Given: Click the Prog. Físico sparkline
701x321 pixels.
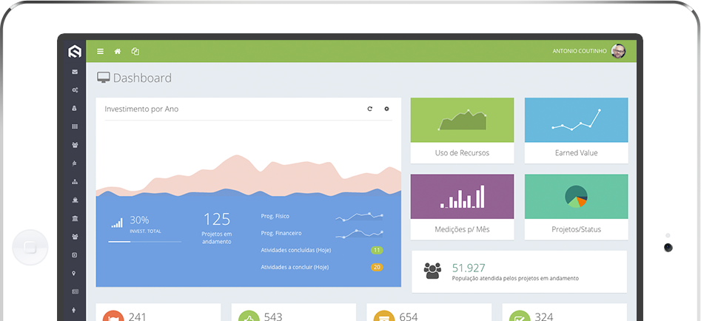Looking at the screenshot, I should pos(360,217).
